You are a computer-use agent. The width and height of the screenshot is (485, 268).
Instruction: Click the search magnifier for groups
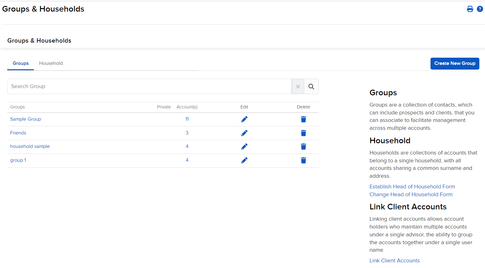tap(311, 86)
